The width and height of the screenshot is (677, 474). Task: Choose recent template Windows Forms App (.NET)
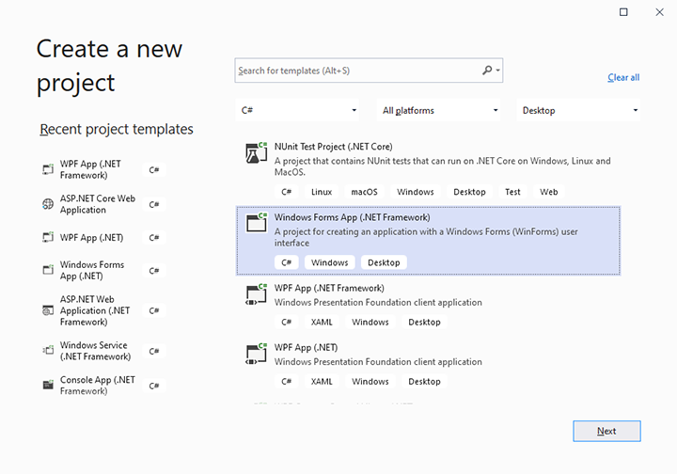[x=103, y=270]
